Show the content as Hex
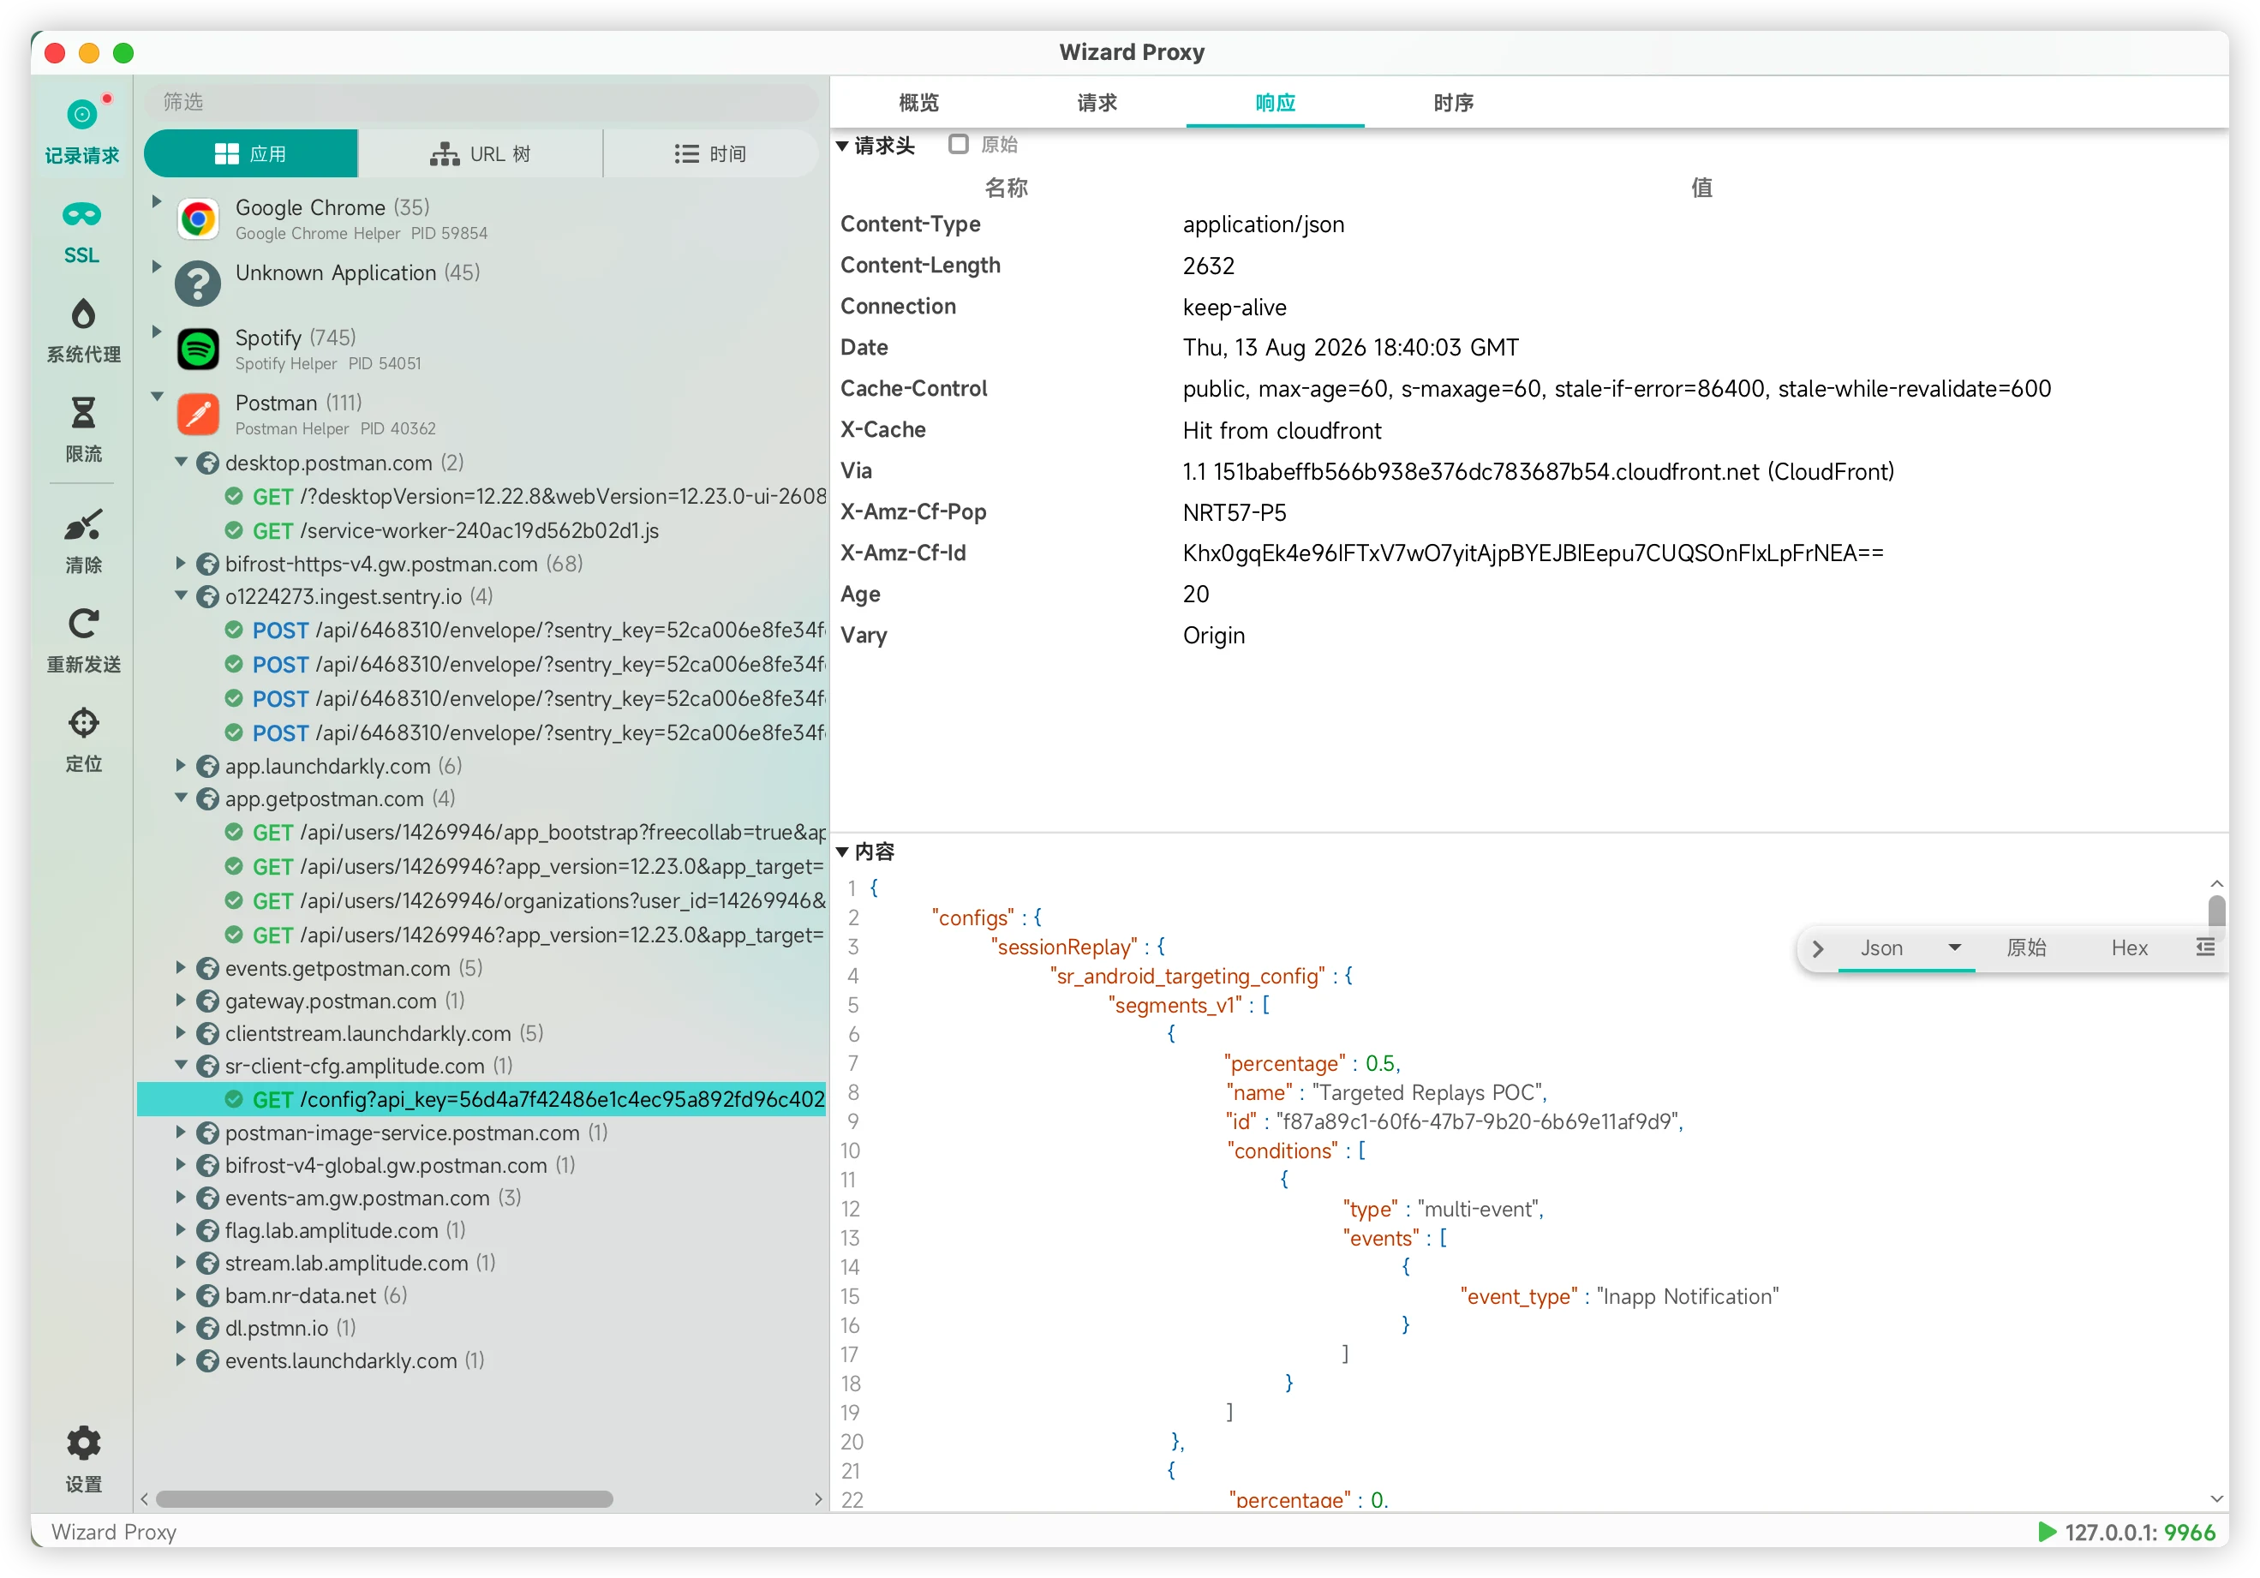Image resolution: width=2260 pixels, height=1578 pixels. 2129,948
